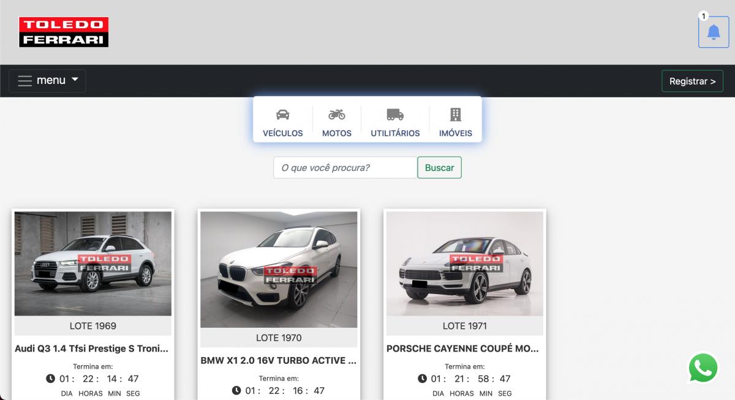Click the Registrar button
735x400 pixels.
coord(692,81)
